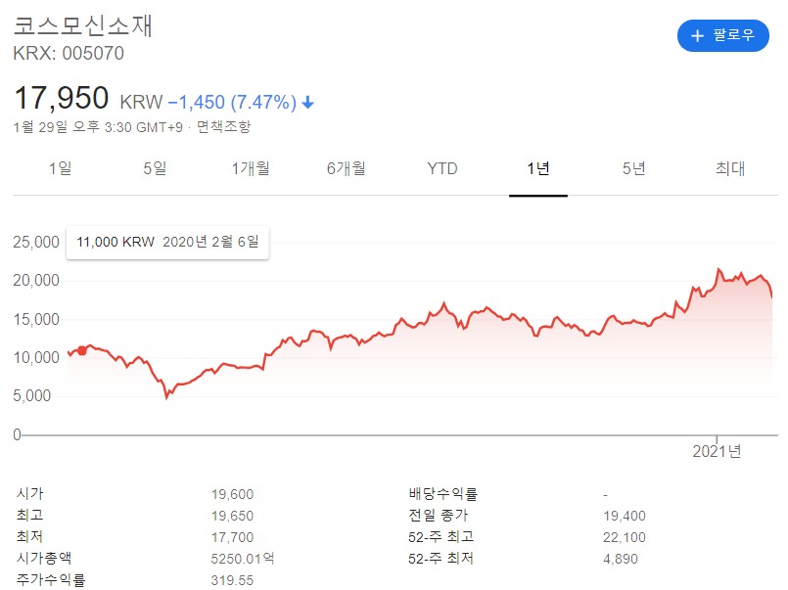Click the 코스모신소재 stock title

click(x=83, y=26)
